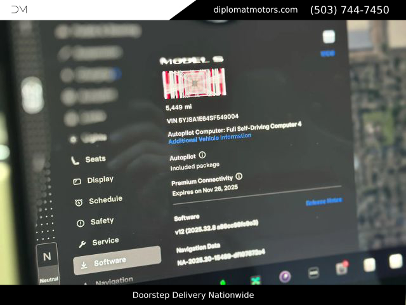Open the Lights menu item with sun icon

coord(88,139)
